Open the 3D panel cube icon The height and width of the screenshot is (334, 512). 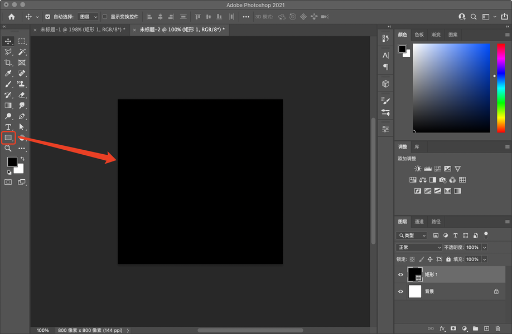pos(385,83)
